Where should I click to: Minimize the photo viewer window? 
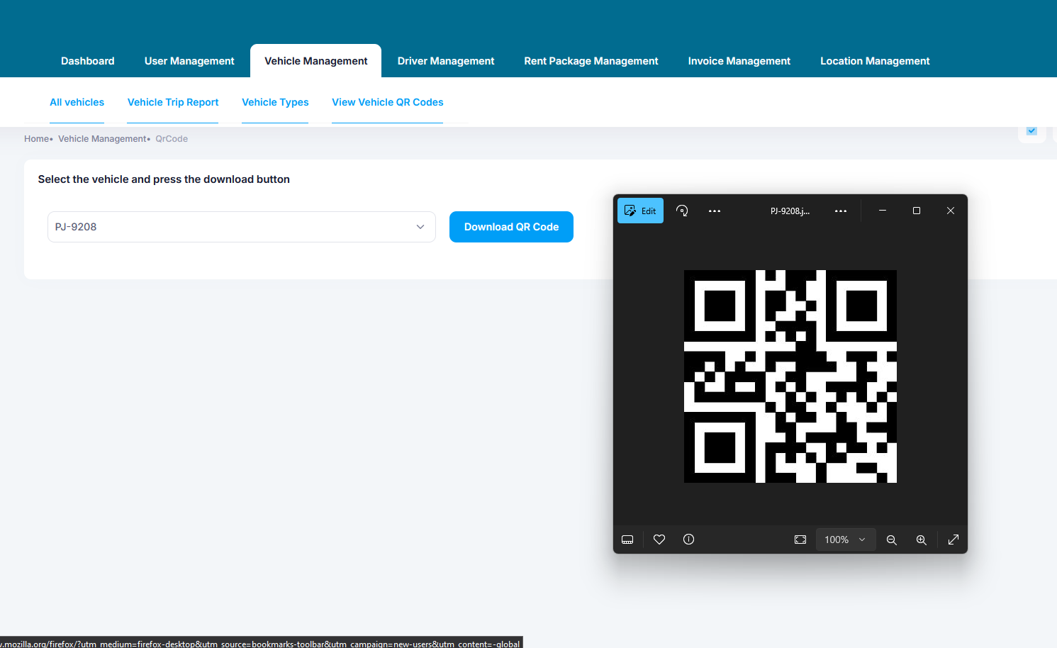coord(883,211)
